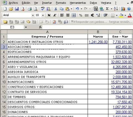133x117 pixels.
Task: Click the Increase indent icon
Action: tap(106, 15)
